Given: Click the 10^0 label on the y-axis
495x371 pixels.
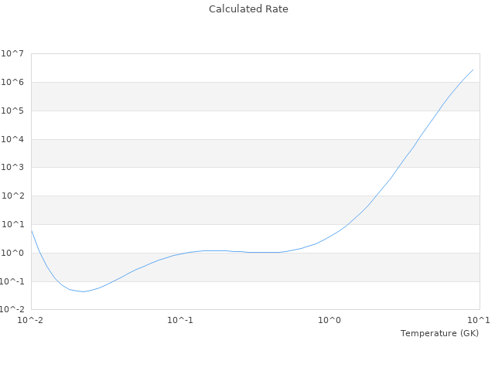Looking at the screenshot, I should [13, 254].
